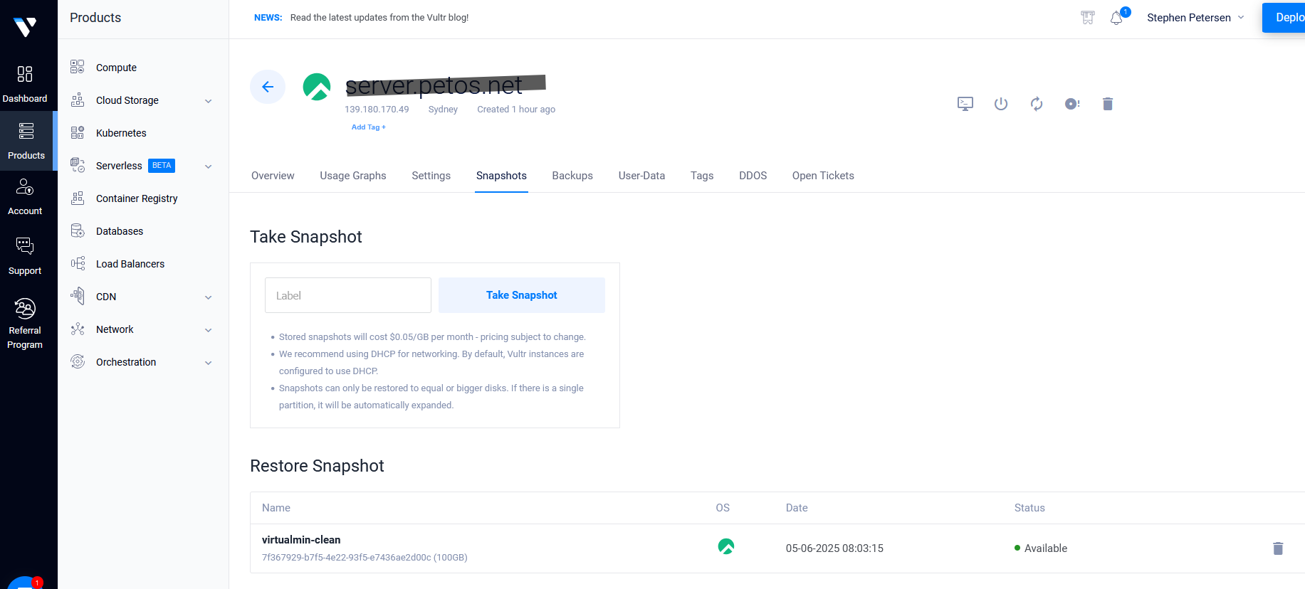Click the virtualmin-clean row OS icon
This screenshot has height=589, width=1305.
[x=726, y=546]
